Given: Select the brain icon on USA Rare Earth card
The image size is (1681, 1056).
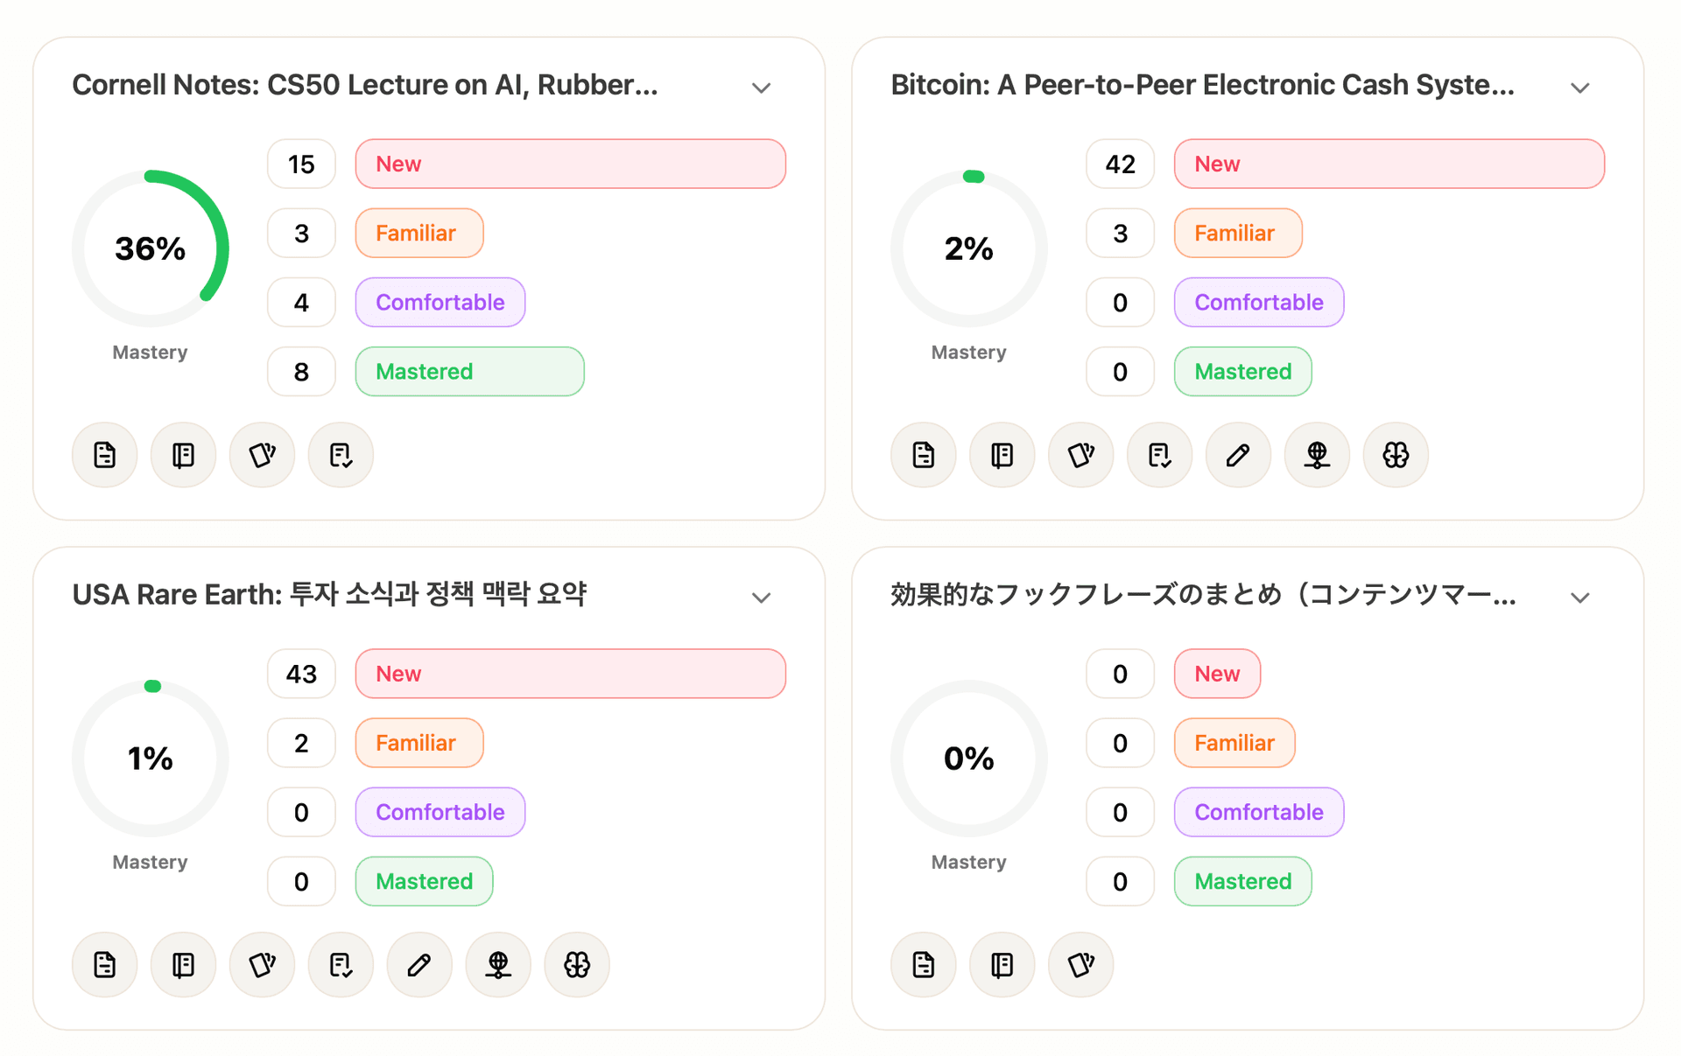Looking at the screenshot, I should click(577, 965).
